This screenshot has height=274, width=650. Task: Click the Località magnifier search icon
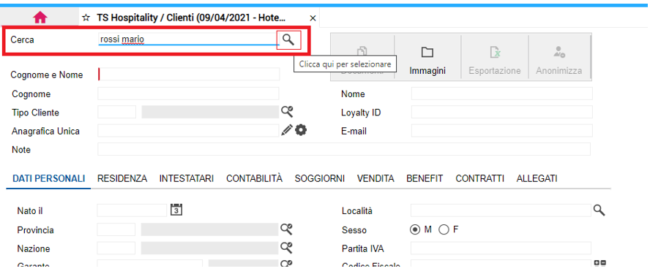[x=599, y=210]
